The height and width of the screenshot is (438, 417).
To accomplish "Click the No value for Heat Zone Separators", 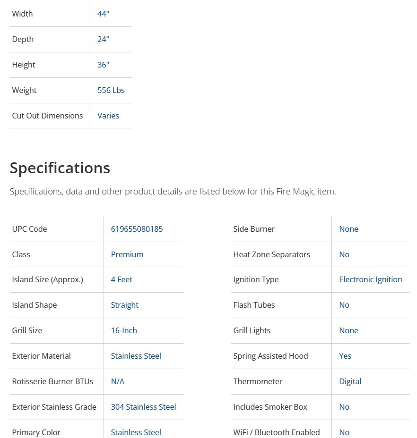I will click(344, 254).
